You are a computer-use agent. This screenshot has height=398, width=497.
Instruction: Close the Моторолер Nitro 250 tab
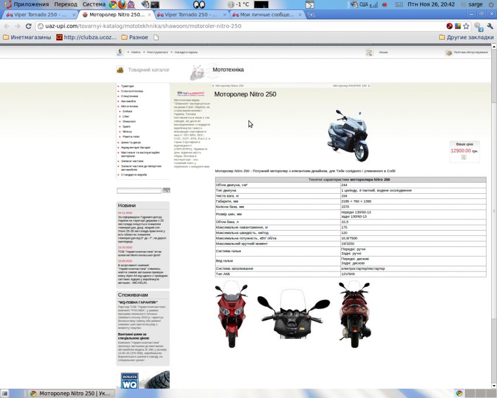coord(149,15)
